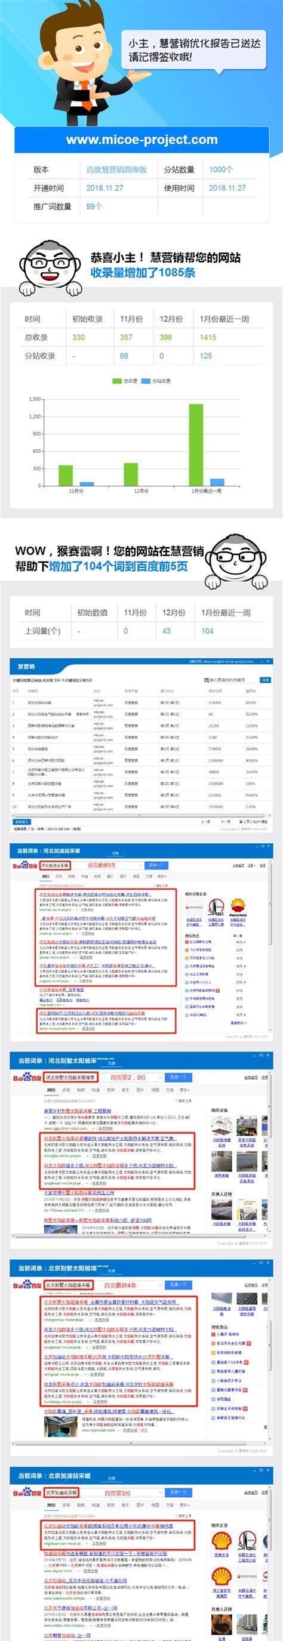Screen dimensions: 283x1641
Task: Click the 68 sub-site November value
Action: coord(124,356)
